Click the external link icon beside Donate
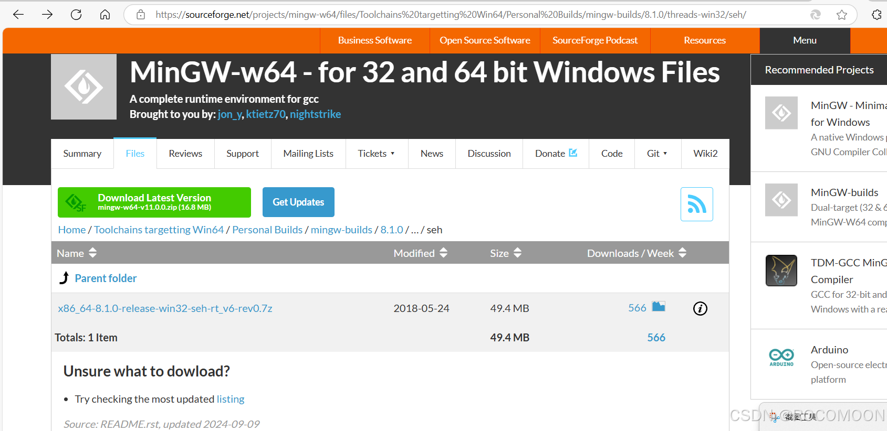 (x=573, y=153)
